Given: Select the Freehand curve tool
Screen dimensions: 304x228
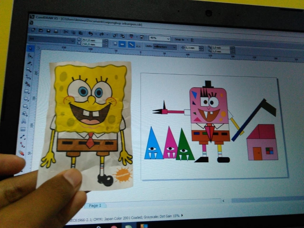Looking at the screenshot, I should (28, 77).
